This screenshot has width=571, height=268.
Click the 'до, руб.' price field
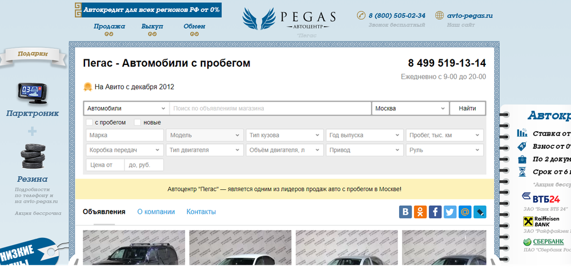click(x=144, y=165)
